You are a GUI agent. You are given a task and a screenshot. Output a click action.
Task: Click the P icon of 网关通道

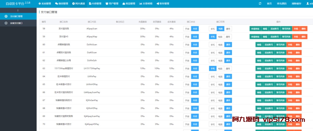coord(73,4)
